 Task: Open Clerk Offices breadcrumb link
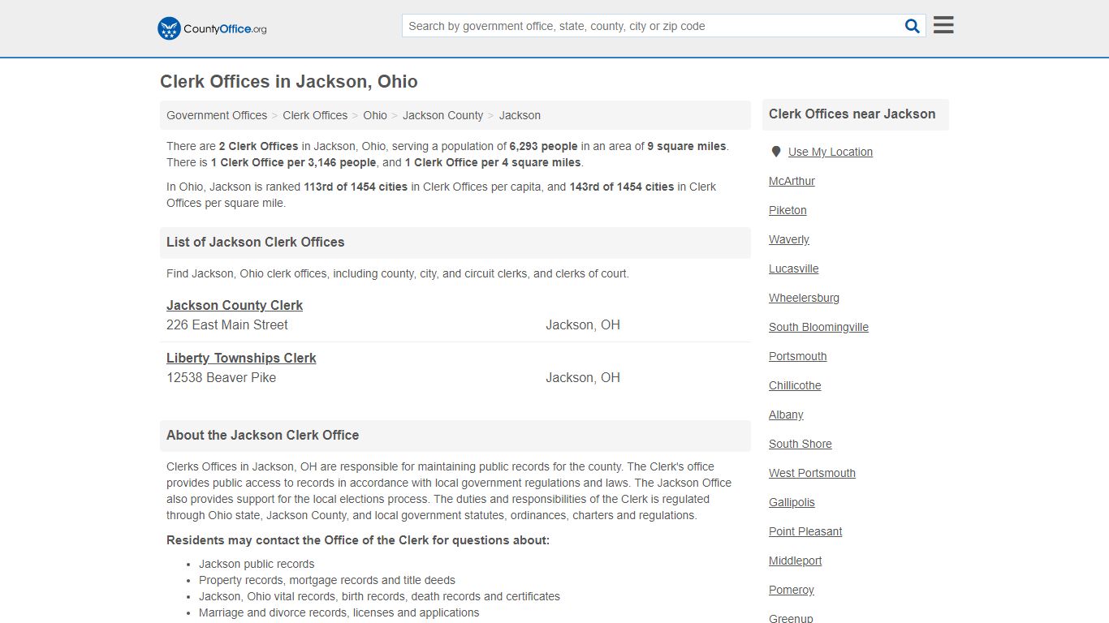315,115
